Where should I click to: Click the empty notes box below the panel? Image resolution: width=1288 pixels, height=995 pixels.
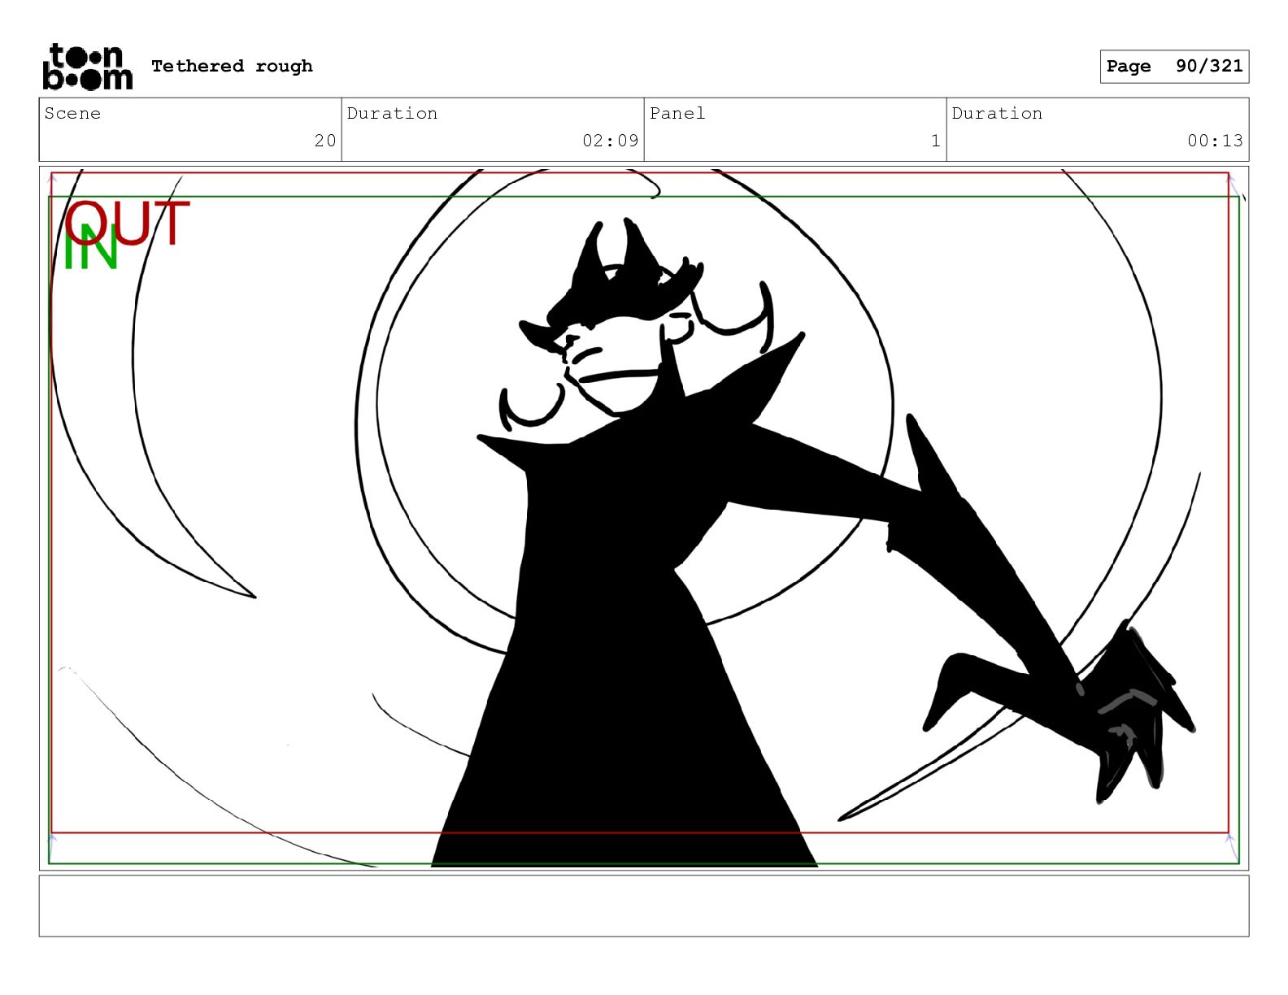pyautogui.click(x=644, y=906)
